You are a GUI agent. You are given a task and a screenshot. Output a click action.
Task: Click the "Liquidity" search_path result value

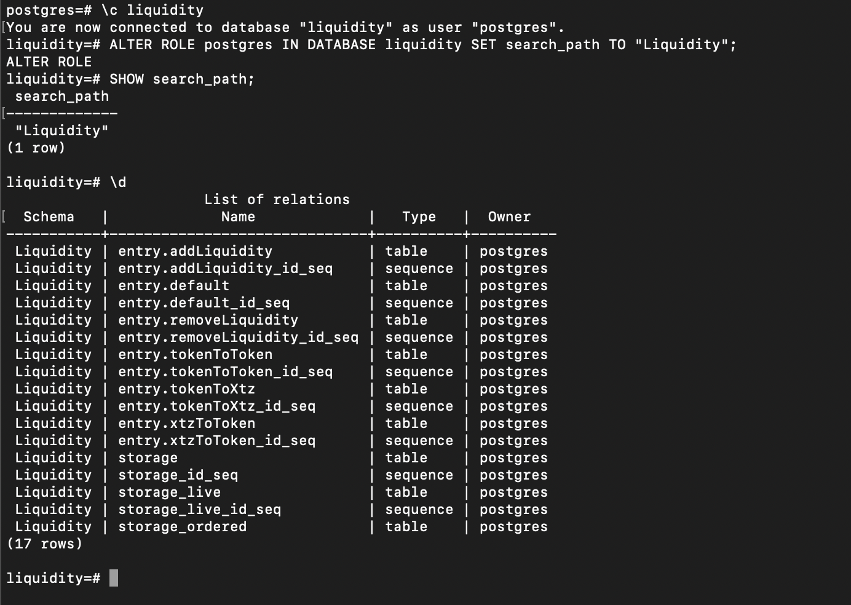pyautogui.click(x=61, y=131)
